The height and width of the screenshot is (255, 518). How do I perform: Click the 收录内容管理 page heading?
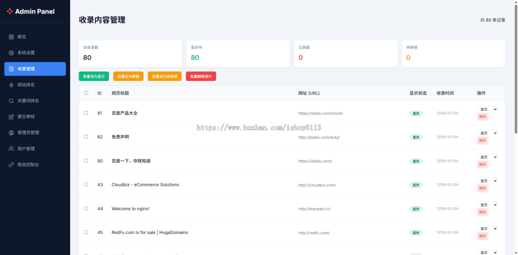point(102,20)
